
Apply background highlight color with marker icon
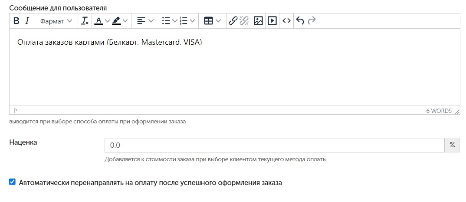click(116, 21)
